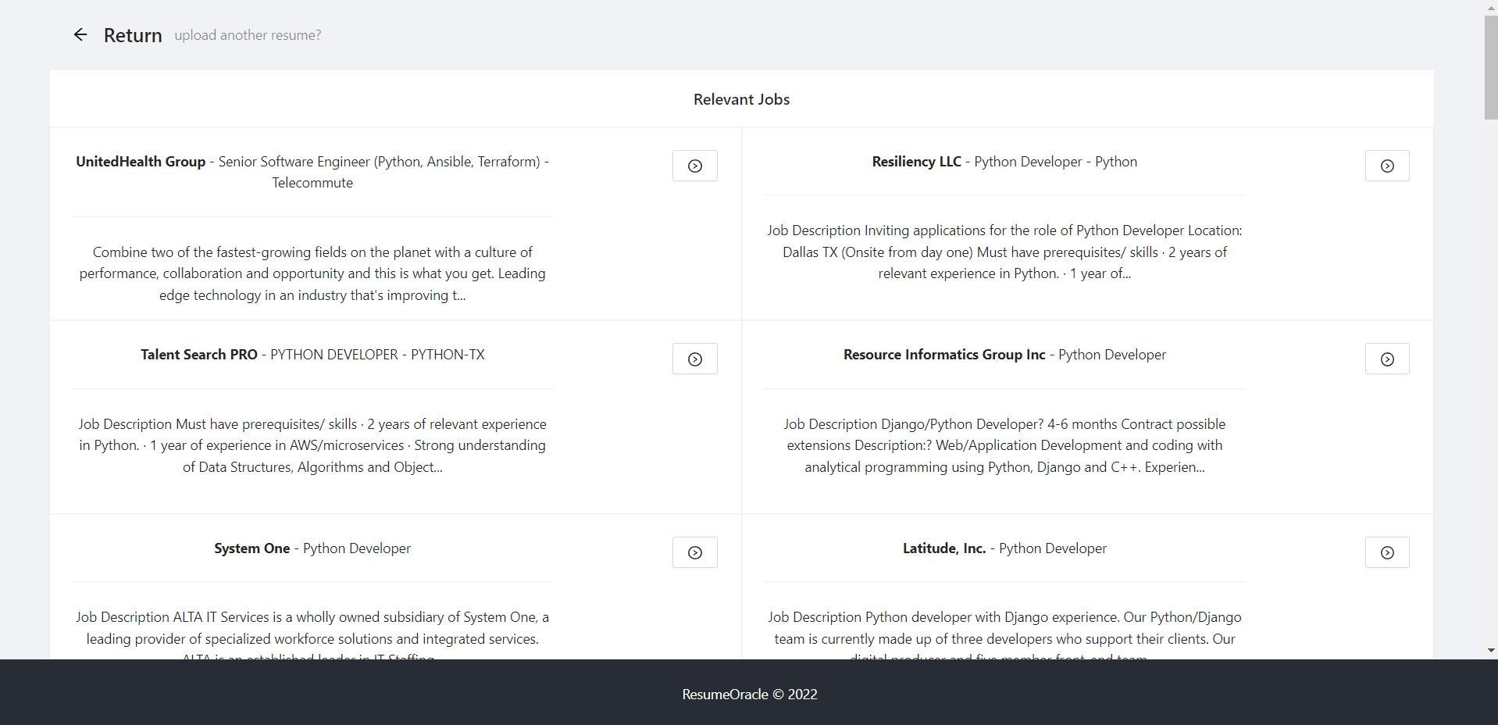Image resolution: width=1498 pixels, height=725 pixels.
Task: Click the UnitedHealth Group job title
Action: point(312,172)
